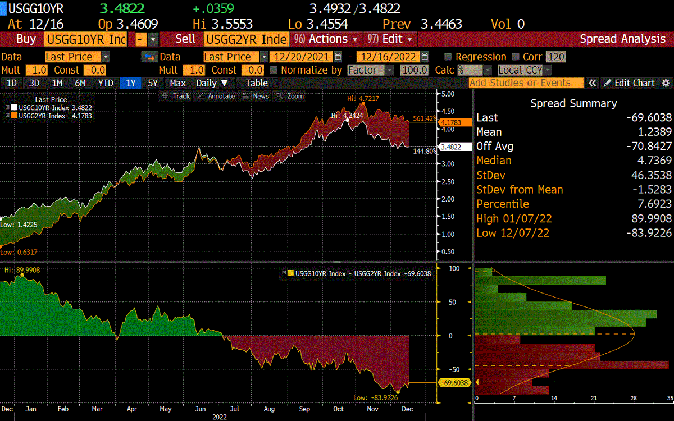
Task: Click the Hi: 89.9908 spread marker
Action: [x=22, y=270]
